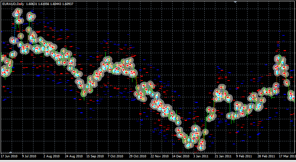Select the 28 Feb 2011 date label
This screenshot has height=162, width=296.
(x=266, y=156)
